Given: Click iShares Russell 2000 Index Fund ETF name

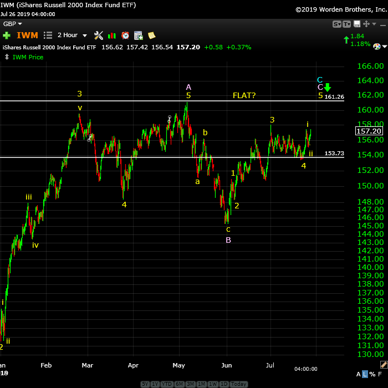Looking at the screenshot, I should click(49, 47).
